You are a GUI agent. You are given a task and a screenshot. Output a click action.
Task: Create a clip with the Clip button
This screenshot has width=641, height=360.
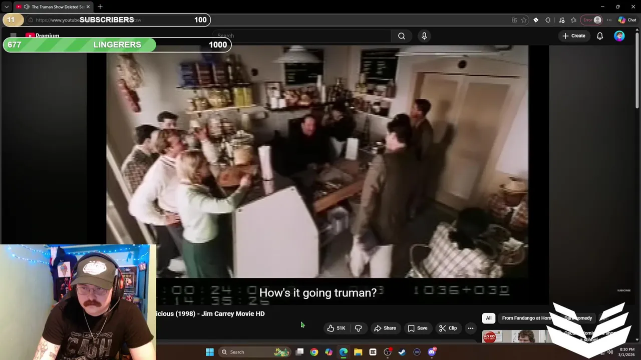[448, 328]
